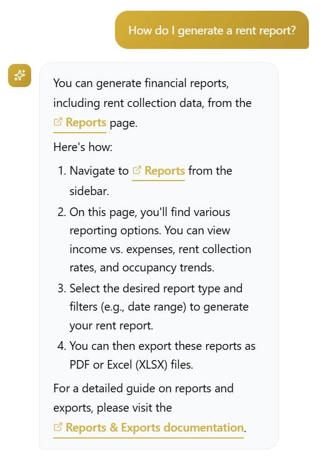The height and width of the screenshot is (467, 324).
Task: Click the external-link icon beside the documentation link
Action: tap(59, 427)
